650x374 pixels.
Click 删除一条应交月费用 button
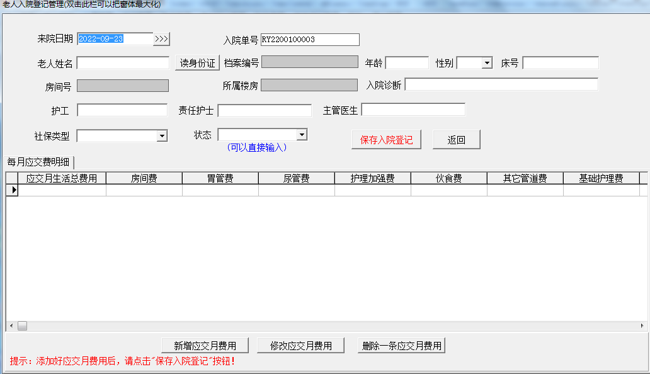click(x=402, y=346)
